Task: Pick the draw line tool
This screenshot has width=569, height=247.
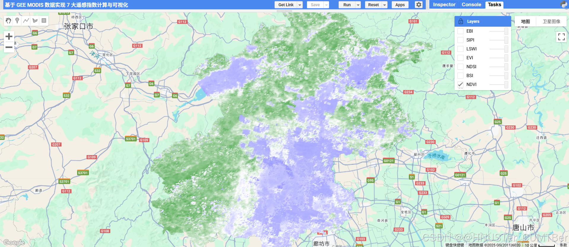Action: (26, 20)
